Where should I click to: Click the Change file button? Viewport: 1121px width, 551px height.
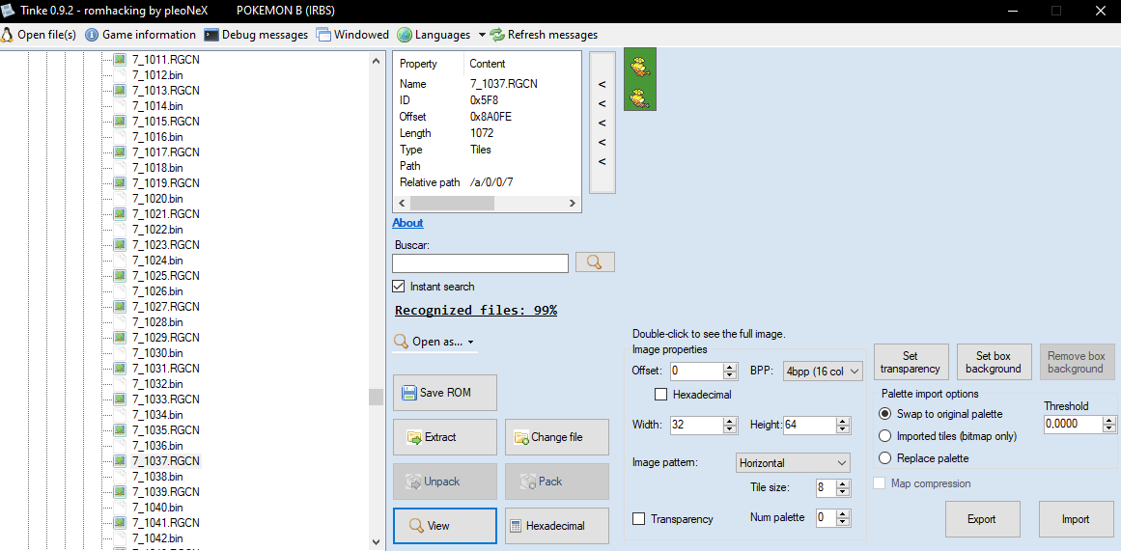point(556,437)
